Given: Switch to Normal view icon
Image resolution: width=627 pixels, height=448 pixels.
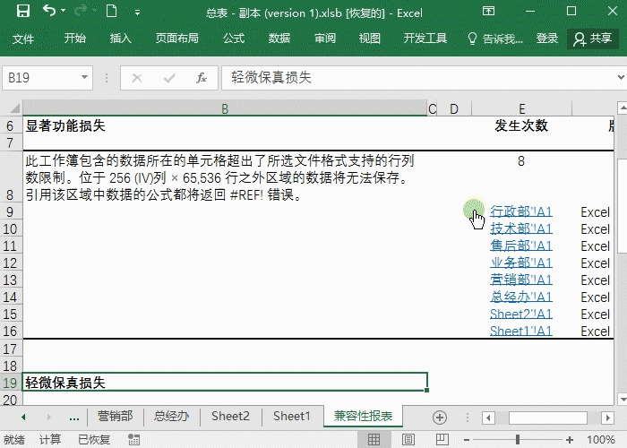Looking at the screenshot, I should coord(374,440).
